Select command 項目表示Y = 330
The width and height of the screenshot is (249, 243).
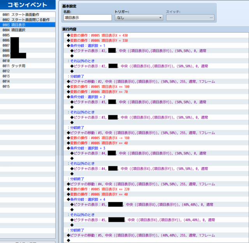(x=156, y=40)
